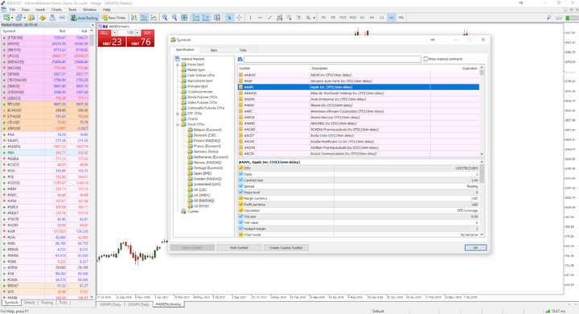Switch to Ticks tab in Symbols dialog
The width and height of the screenshot is (579, 314).
[x=243, y=50]
